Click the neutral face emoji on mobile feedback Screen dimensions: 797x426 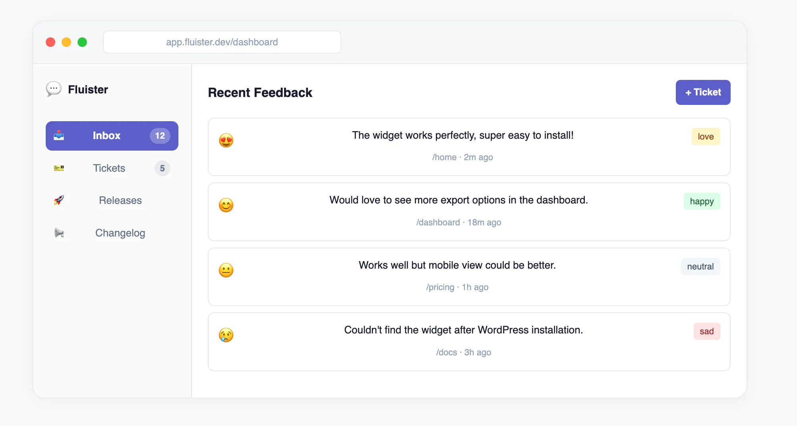coord(226,270)
